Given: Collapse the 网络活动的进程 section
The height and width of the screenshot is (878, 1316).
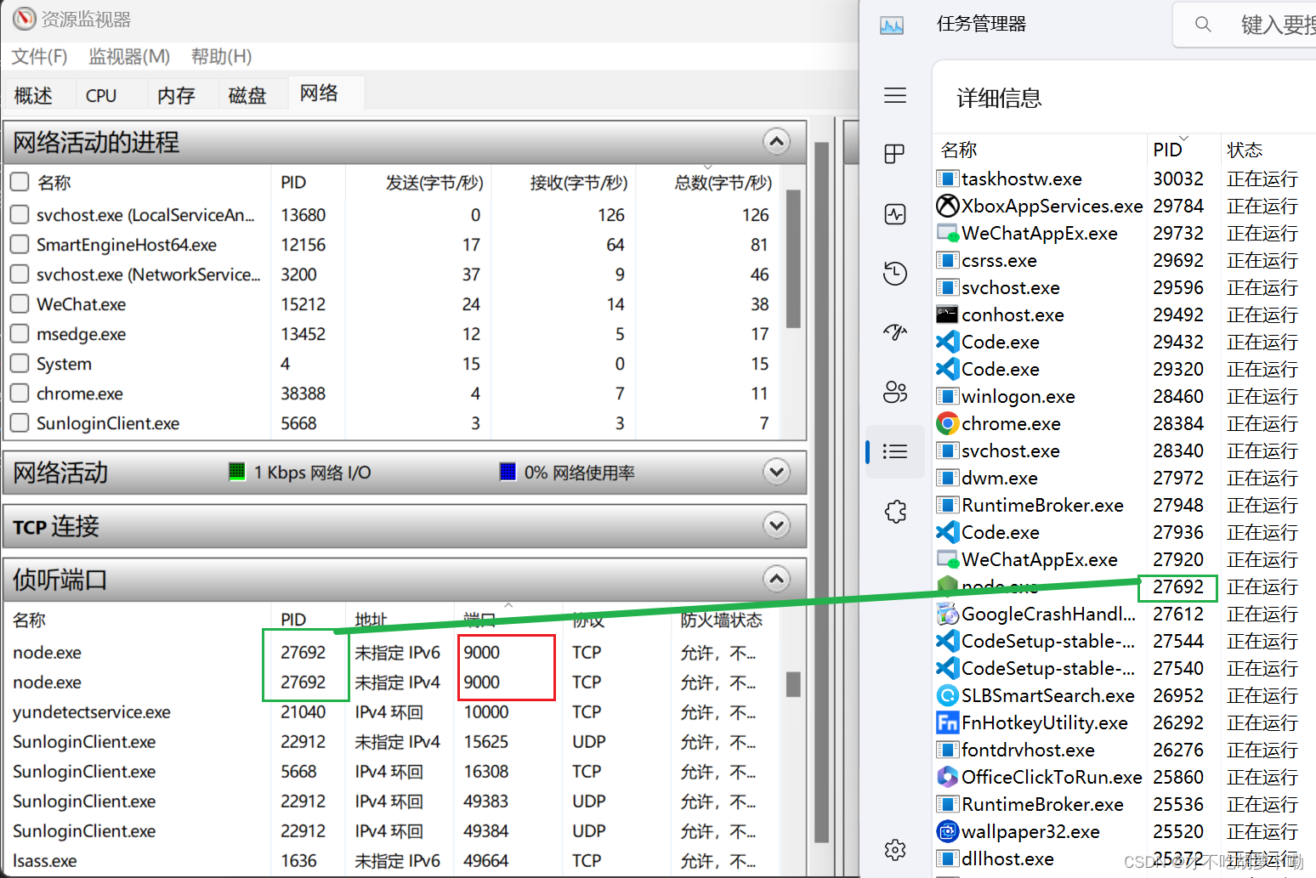Looking at the screenshot, I should (x=776, y=142).
